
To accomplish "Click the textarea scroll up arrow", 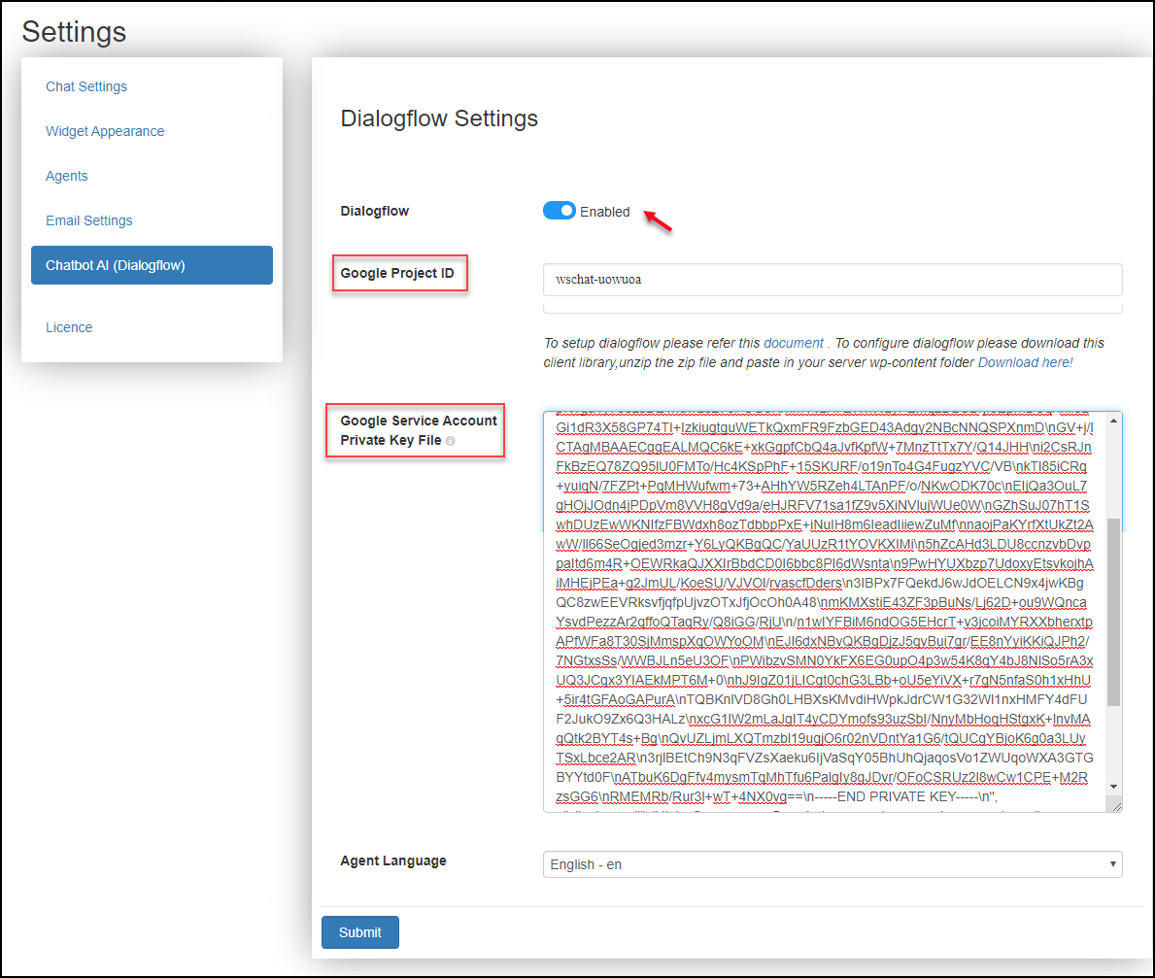I will click(1114, 421).
